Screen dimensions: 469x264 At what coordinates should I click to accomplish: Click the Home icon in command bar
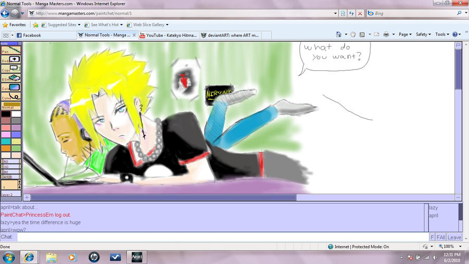tap(338, 34)
